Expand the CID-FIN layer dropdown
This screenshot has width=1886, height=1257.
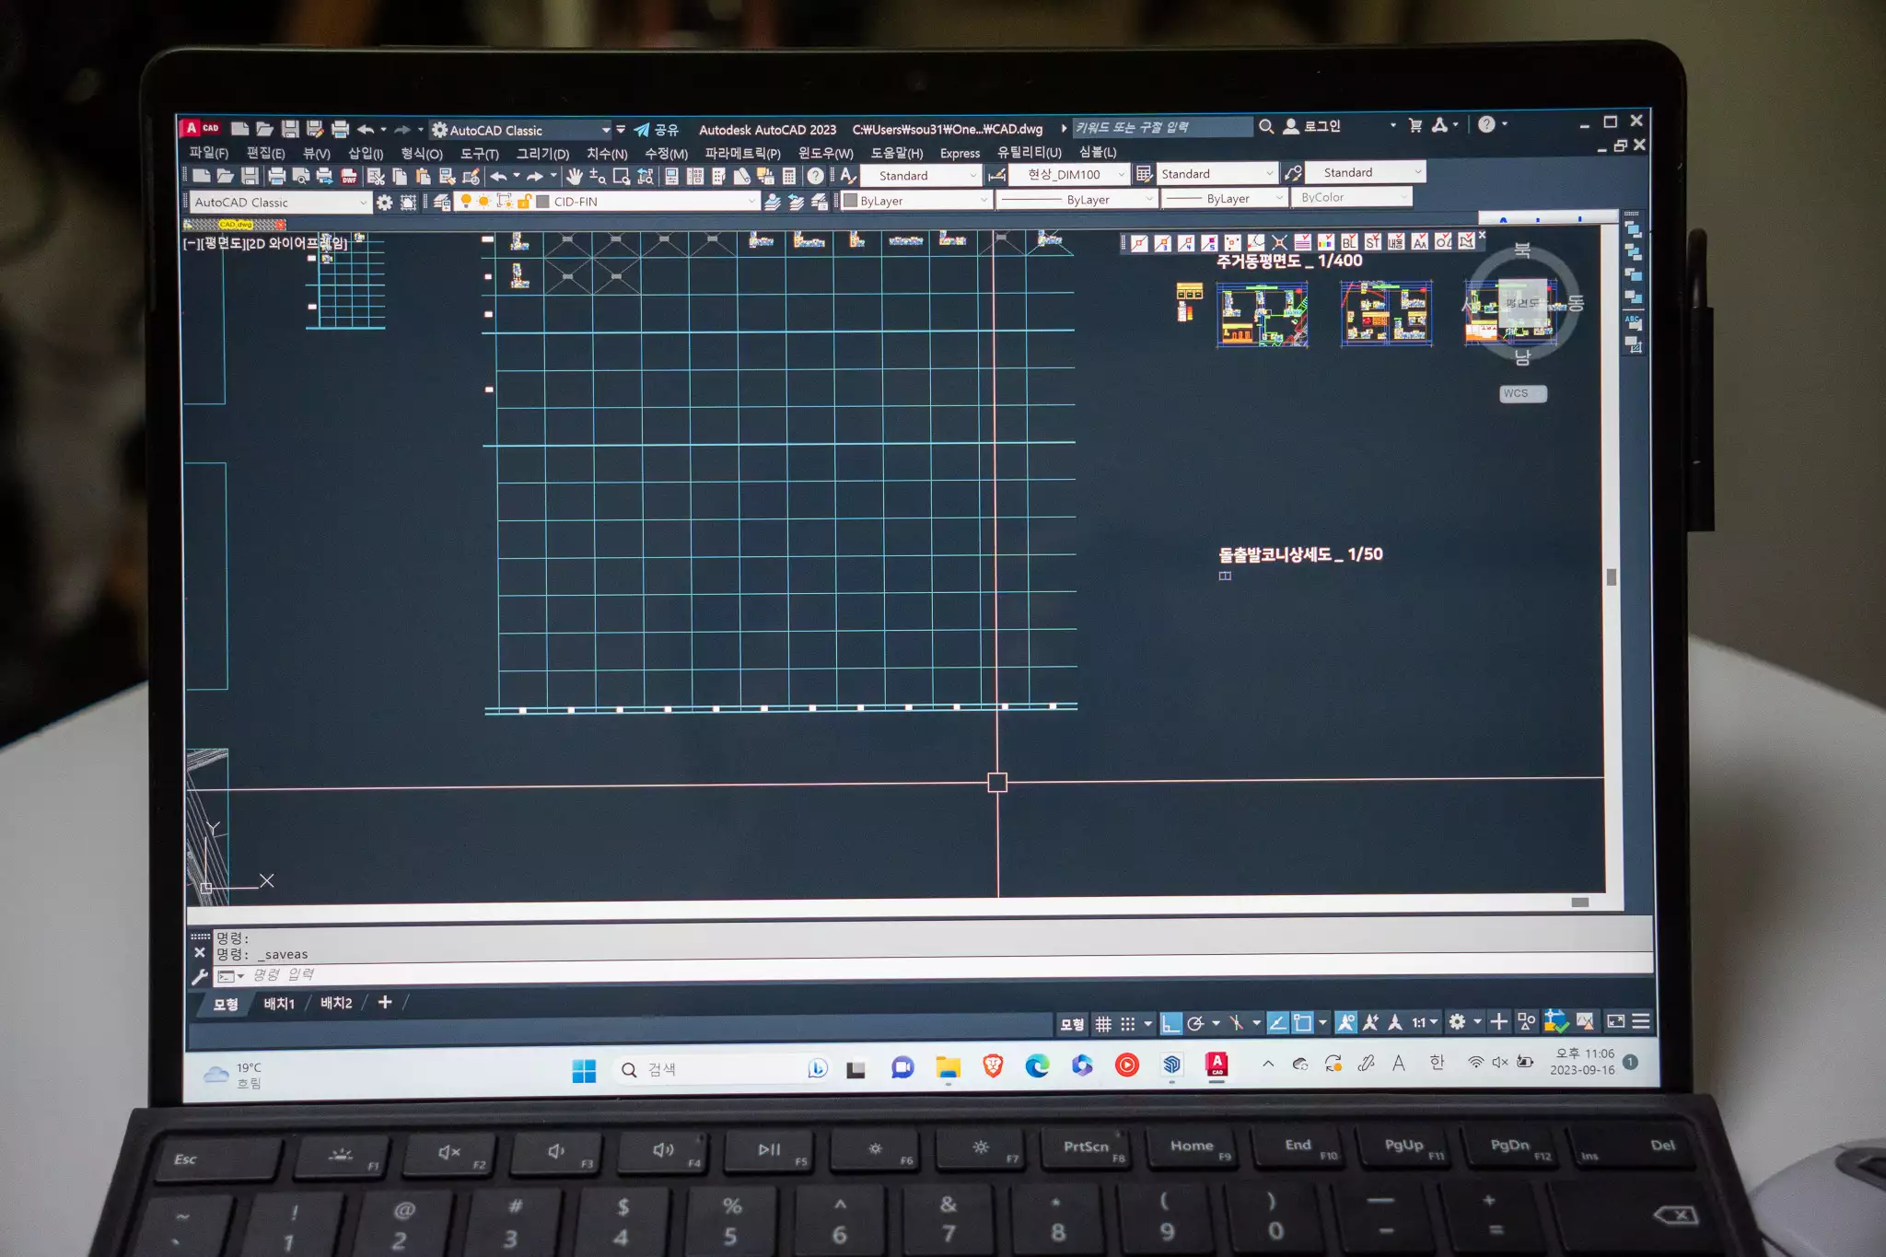pos(751,201)
